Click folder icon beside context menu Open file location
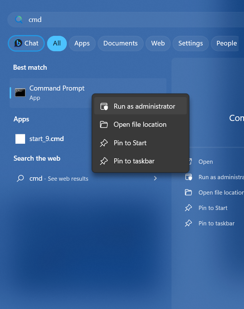 104,124
